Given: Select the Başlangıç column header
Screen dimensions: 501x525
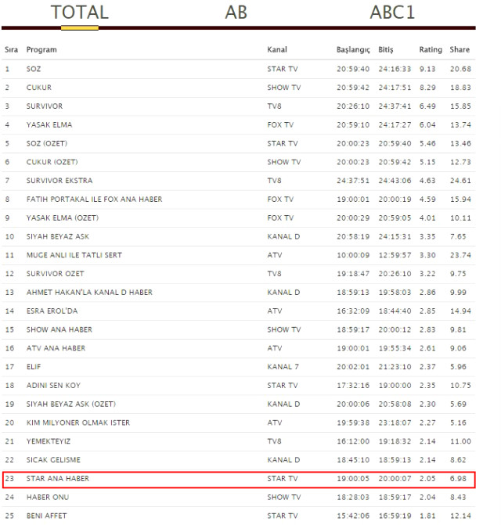Looking at the screenshot, I should (353, 49).
